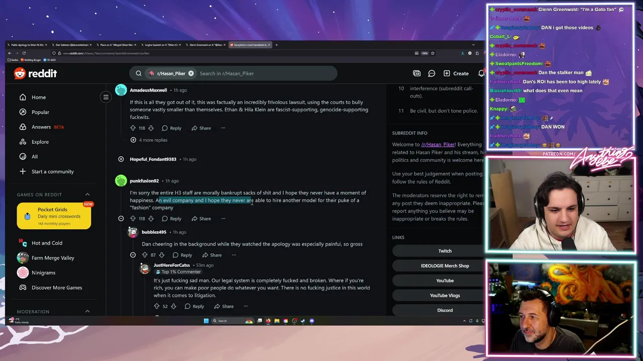Expand 4 more replies
Screen dimensions: 643x361
[x=149, y=140]
